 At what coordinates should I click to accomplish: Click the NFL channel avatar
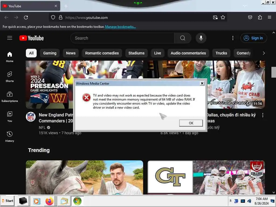31,117
